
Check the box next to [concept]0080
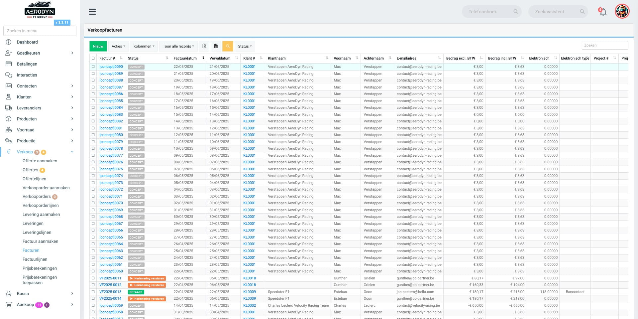pyautogui.click(x=93, y=135)
